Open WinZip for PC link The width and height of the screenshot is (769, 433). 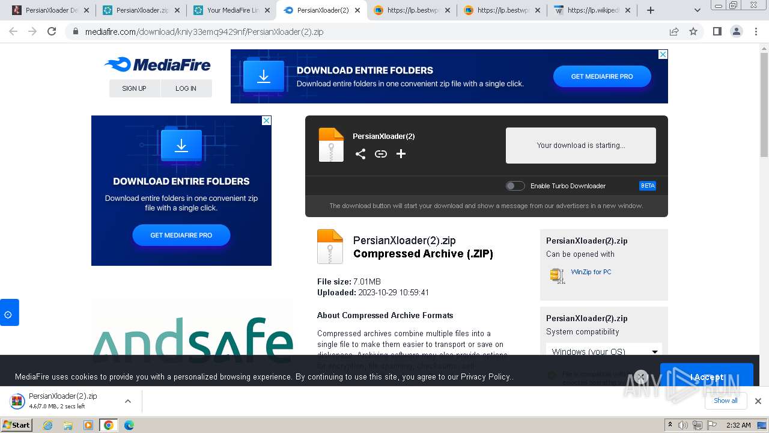[x=591, y=272]
